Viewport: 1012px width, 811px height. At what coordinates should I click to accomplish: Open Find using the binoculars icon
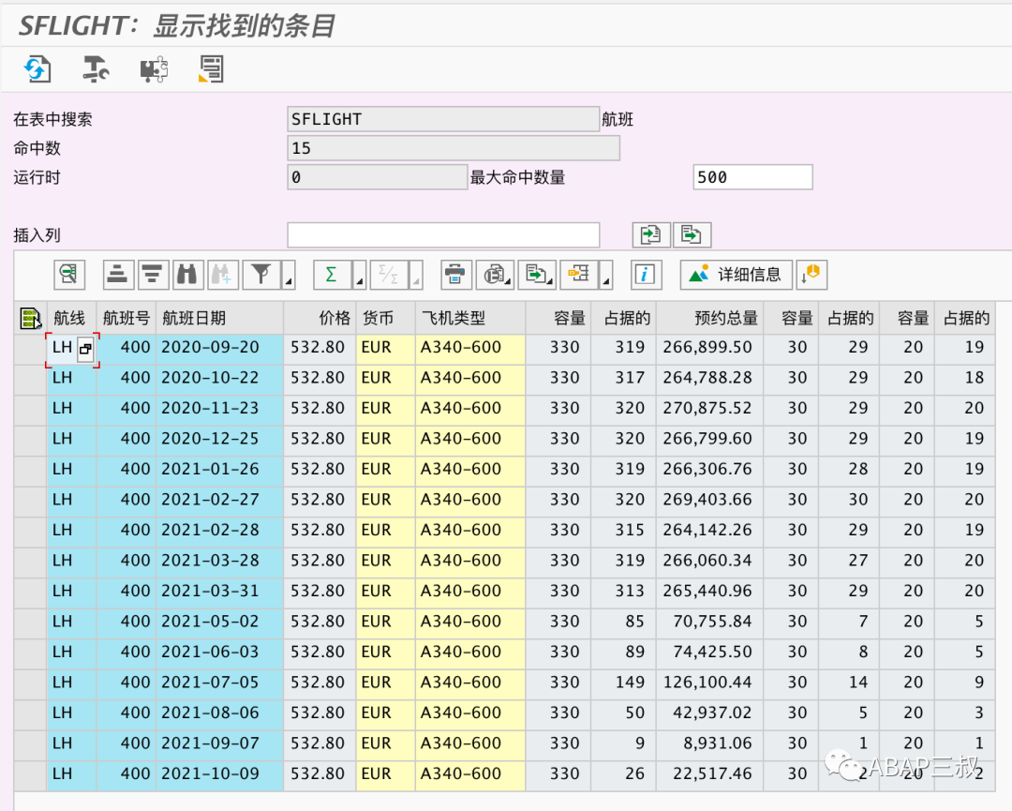click(x=187, y=275)
